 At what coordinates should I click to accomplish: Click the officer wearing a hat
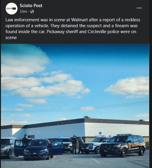click(74, 144)
